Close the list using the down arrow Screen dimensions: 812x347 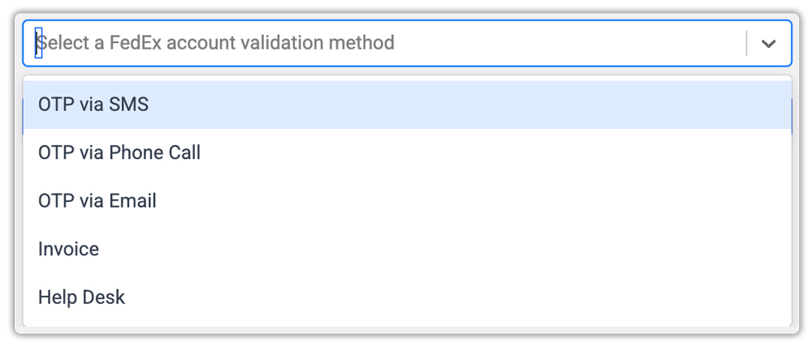[x=768, y=44]
